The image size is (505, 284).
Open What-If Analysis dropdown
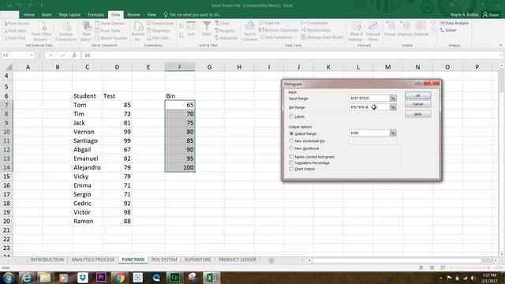[356, 32]
